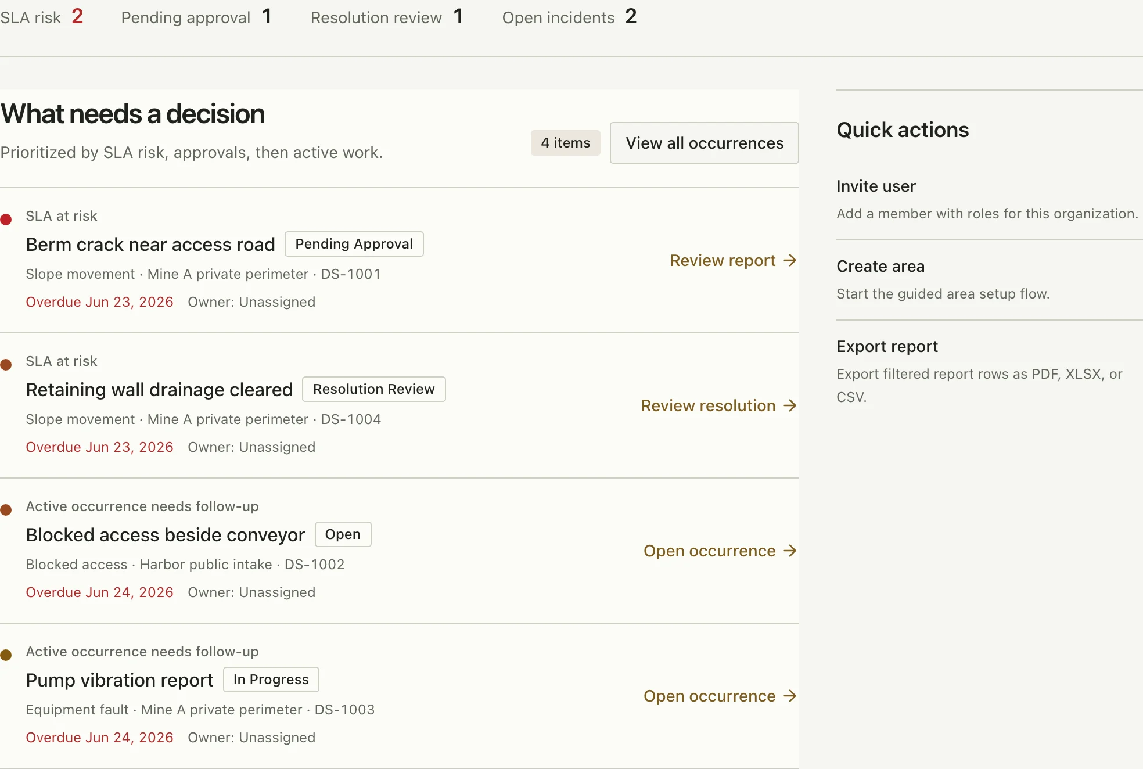The image size is (1143, 769).
Task: Click the Open incidents counter
Action: tap(569, 17)
